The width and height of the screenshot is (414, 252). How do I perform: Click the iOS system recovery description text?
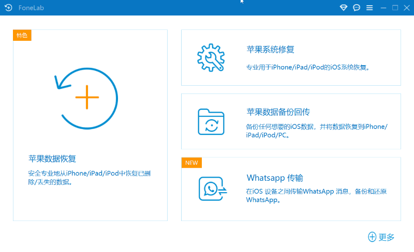click(308, 67)
